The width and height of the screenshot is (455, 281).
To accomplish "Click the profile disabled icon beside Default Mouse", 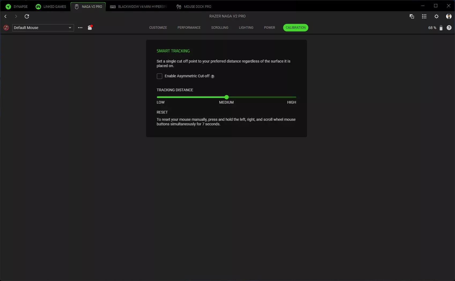I will pyautogui.click(x=6, y=28).
